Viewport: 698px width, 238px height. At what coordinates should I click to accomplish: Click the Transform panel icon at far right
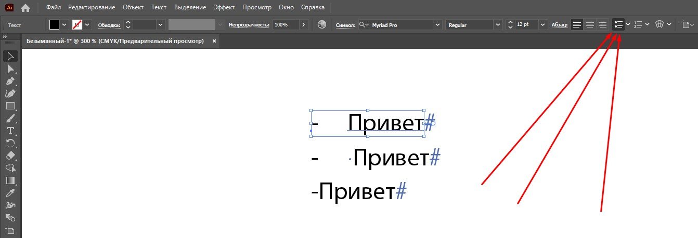686,24
